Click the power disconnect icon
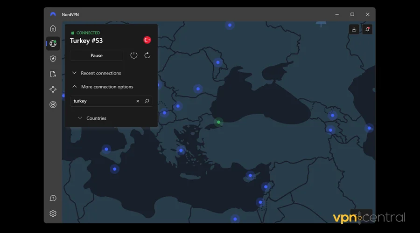 (134, 55)
